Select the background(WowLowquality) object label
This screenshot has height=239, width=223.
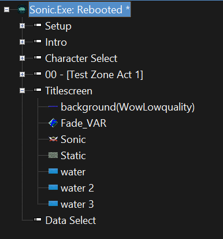point(128,107)
